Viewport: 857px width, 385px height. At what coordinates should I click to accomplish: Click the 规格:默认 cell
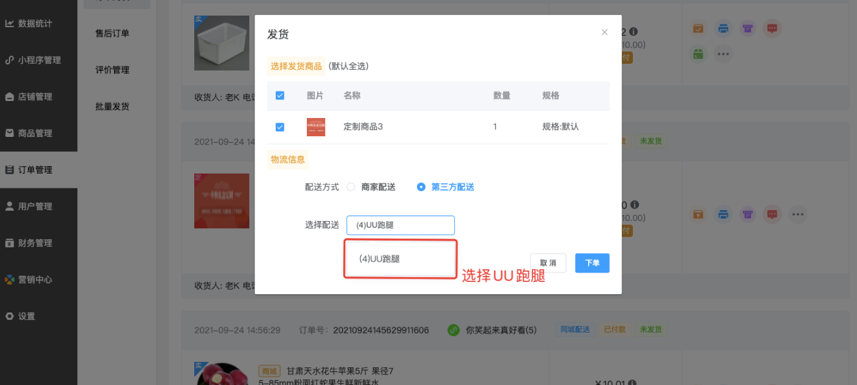point(560,127)
